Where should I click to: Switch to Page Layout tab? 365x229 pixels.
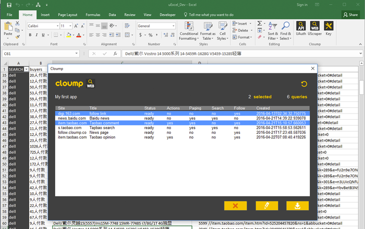(67, 15)
